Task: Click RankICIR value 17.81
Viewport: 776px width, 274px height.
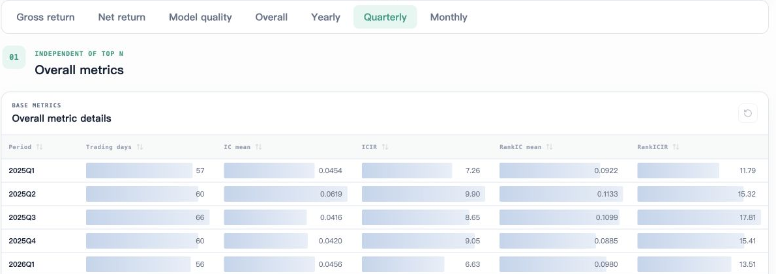Action: (748, 217)
